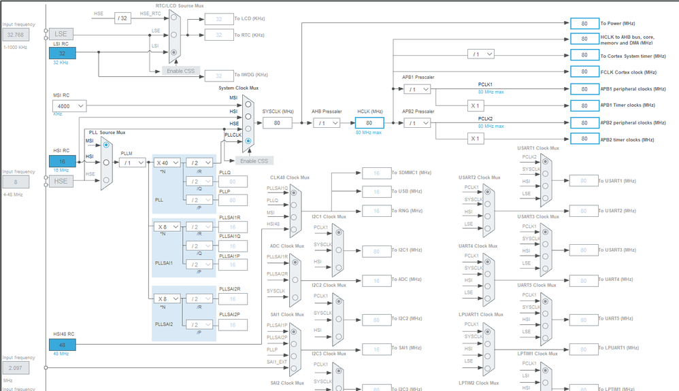
Task: Select HSI in I2C1 Clock Mux
Action: tap(339, 267)
